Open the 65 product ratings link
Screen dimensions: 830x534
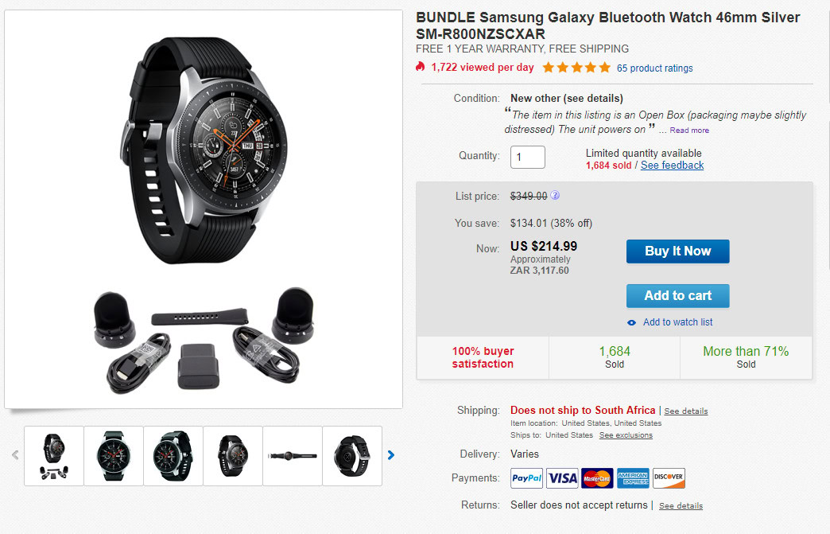pyautogui.click(x=654, y=68)
